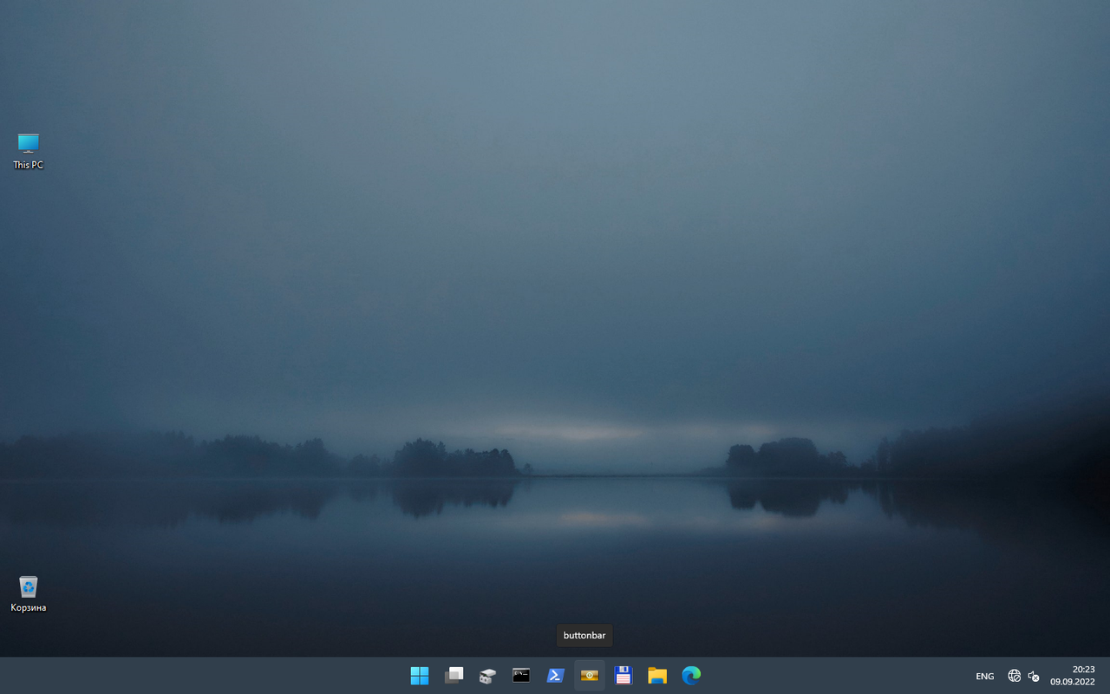Click the muted volume tray icon
The image size is (1110, 694).
(1034, 676)
